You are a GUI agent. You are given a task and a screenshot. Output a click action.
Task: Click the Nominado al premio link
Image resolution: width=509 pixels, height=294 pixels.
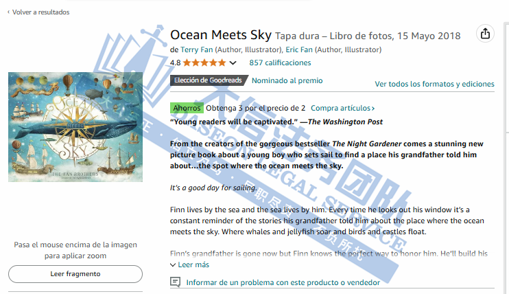click(x=287, y=80)
